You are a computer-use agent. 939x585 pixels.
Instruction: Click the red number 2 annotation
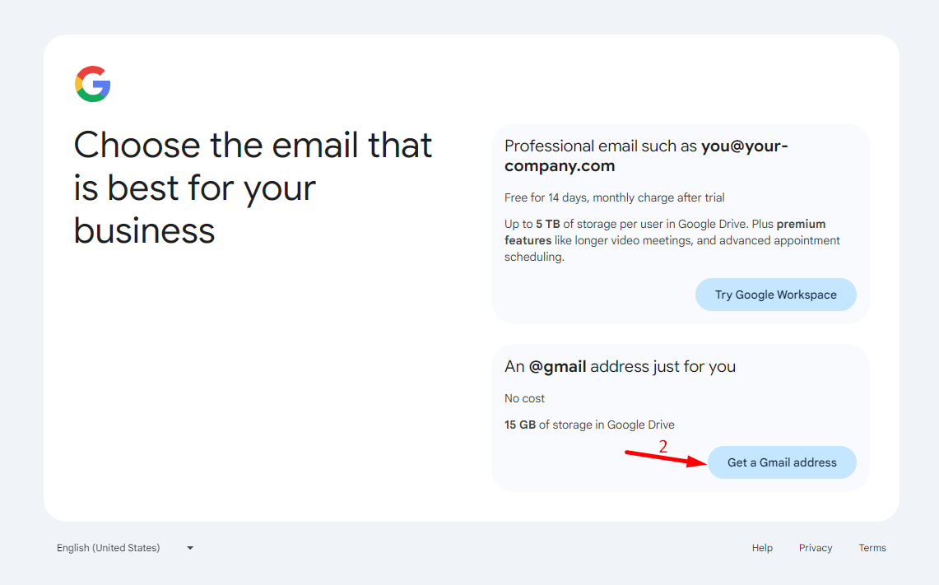coord(663,447)
